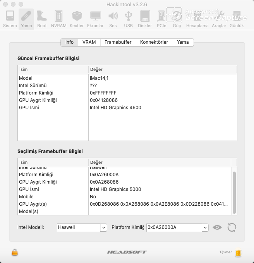Open the NVRAM toolbar section
This screenshot has height=263, width=254.
pyautogui.click(x=59, y=19)
